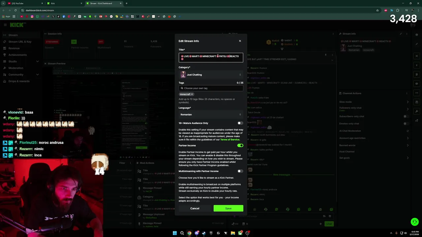
Task: Open the green support headset bubble
Action: tap(415, 222)
